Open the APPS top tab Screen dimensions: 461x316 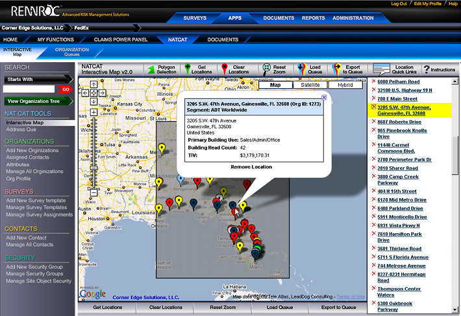235,18
